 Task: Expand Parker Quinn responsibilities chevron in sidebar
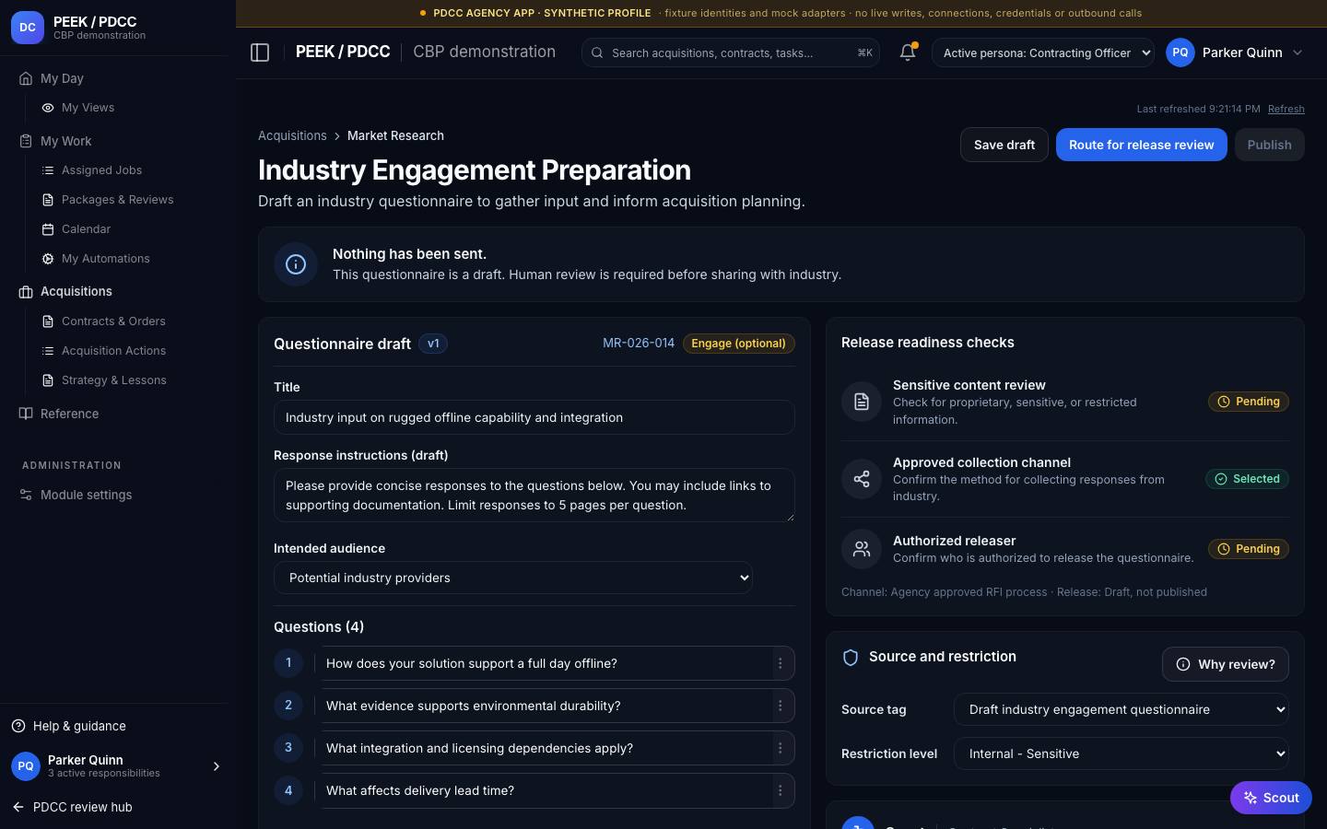click(x=217, y=766)
